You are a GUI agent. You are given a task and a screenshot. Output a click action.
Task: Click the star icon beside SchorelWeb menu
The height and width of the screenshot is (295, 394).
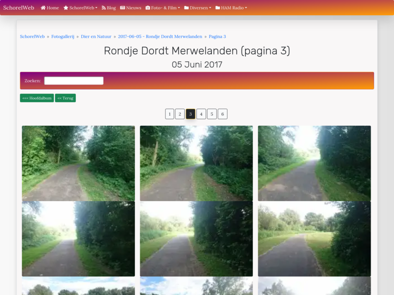coord(66,8)
